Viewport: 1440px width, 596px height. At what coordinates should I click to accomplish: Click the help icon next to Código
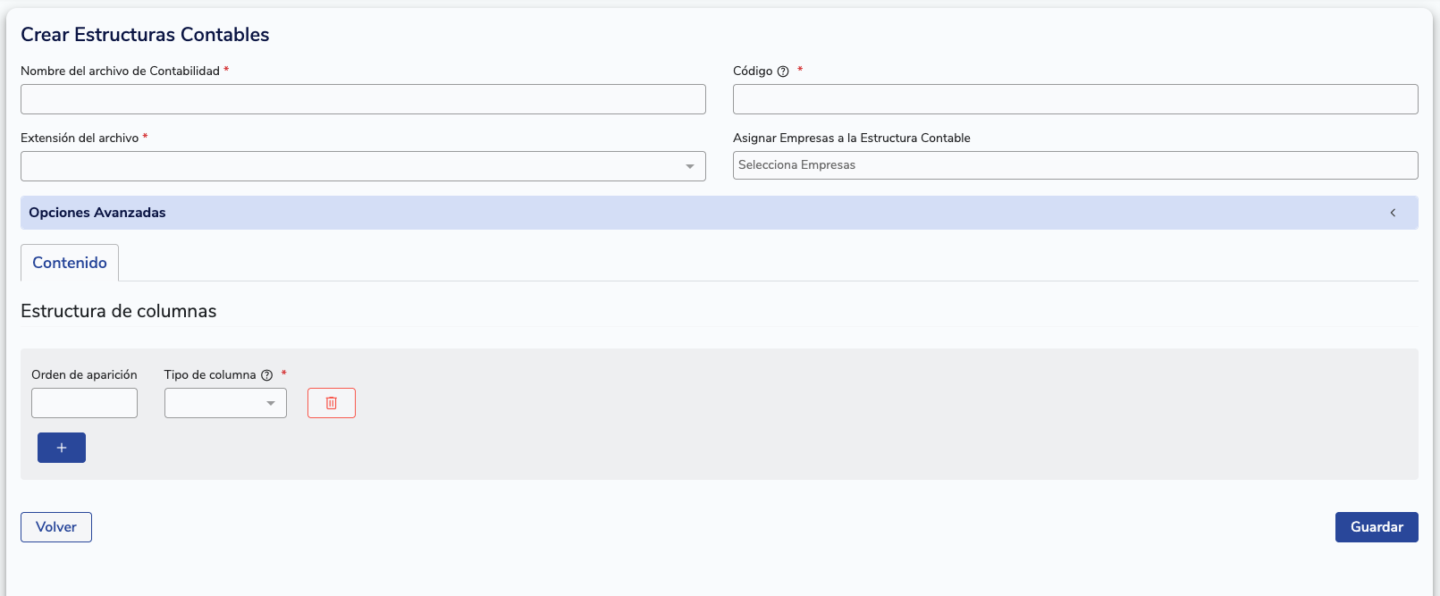pos(783,71)
